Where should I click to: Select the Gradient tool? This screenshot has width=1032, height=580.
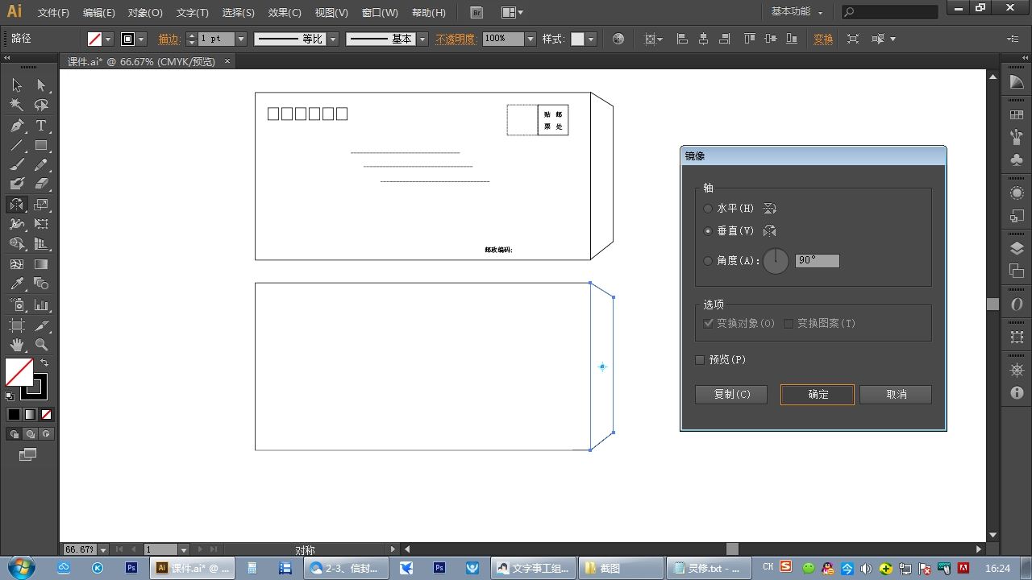pos(41,263)
